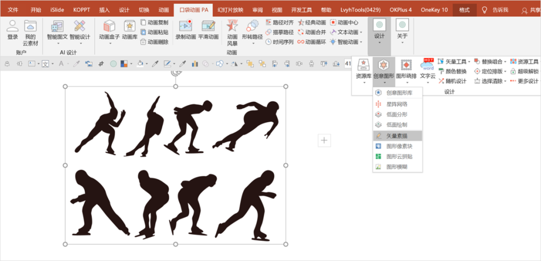The height and width of the screenshot is (261, 541).
Task: Click the crop-like hash icon in quick toolbar
Action: [101, 64]
